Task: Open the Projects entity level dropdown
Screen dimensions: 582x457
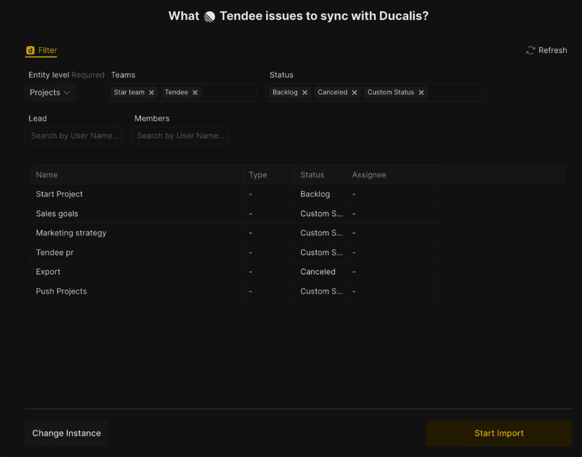Action: pos(50,93)
